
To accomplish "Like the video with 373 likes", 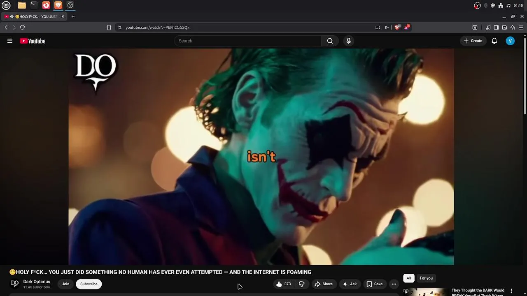I will point(283,284).
